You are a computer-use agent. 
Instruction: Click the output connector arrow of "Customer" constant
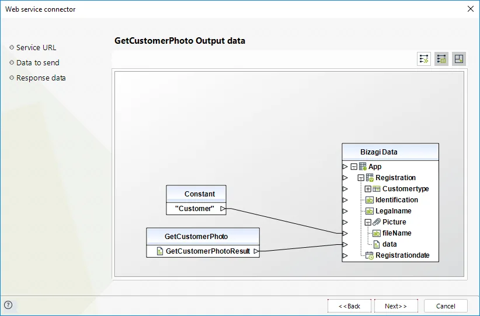pyautogui.click(x=223, y=209)
